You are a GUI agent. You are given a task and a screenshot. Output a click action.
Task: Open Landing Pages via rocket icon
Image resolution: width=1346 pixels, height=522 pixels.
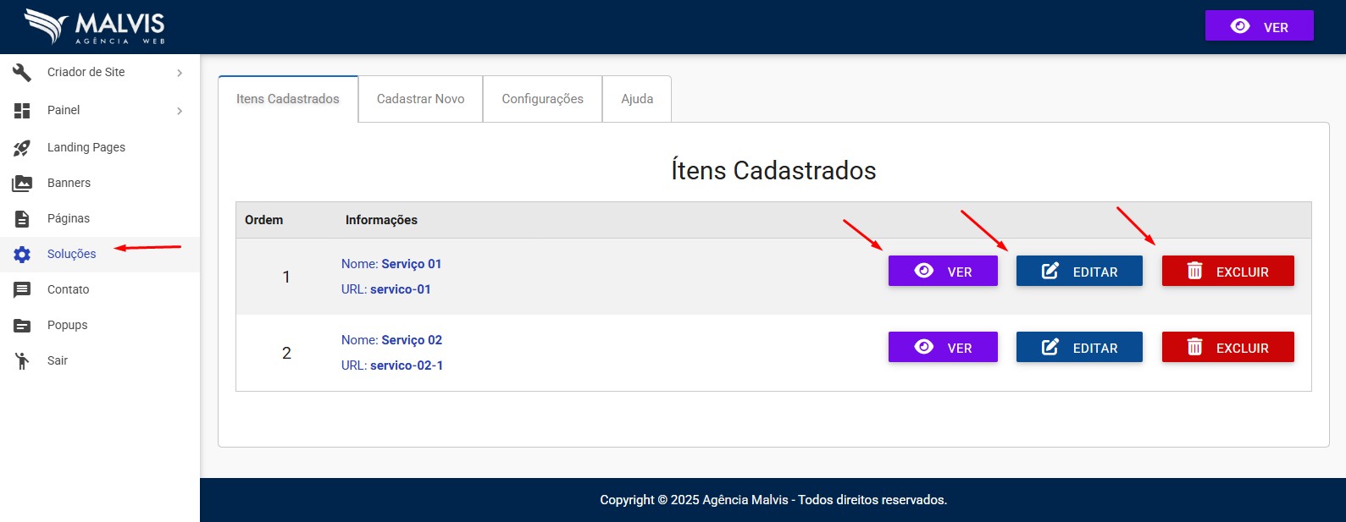click(x=22, y=148)
